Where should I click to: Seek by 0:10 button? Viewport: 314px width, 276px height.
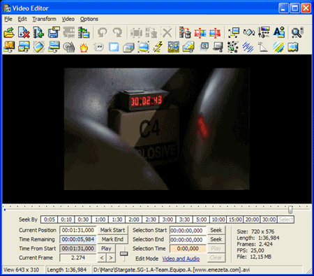point(66,219)
